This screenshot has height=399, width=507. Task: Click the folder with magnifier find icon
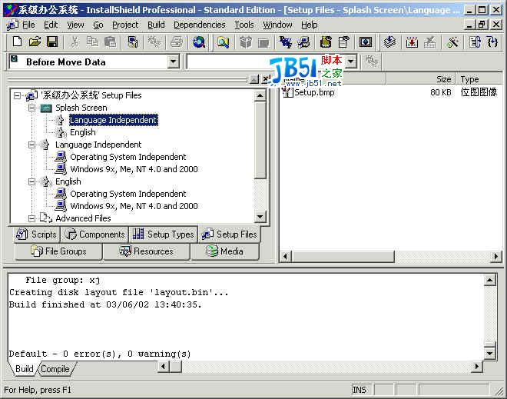(x=223, y=42)
